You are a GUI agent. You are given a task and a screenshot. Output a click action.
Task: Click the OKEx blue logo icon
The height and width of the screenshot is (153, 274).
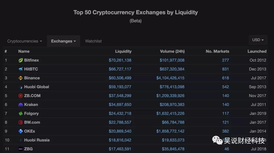coord(21,131)
